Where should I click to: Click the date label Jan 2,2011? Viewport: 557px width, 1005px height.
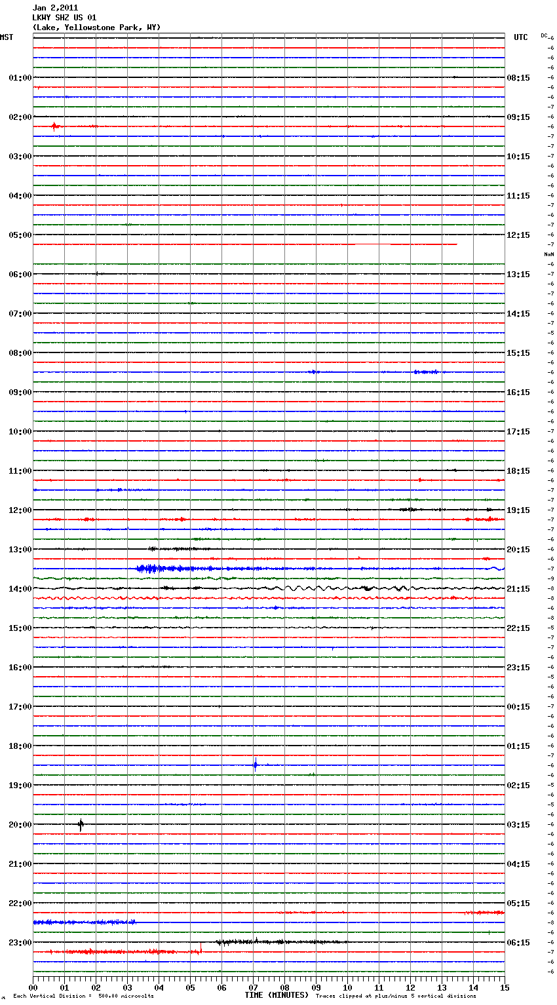[55, 8]
